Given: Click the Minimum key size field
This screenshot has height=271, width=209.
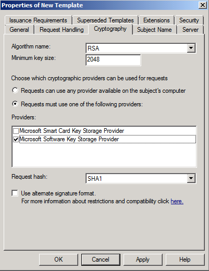Looking at the screenshot, I should point(113,60).
